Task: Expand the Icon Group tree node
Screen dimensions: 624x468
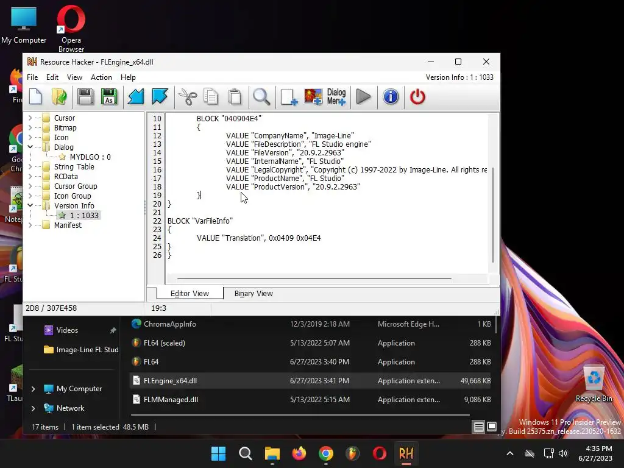Action: tap(30, 196)
